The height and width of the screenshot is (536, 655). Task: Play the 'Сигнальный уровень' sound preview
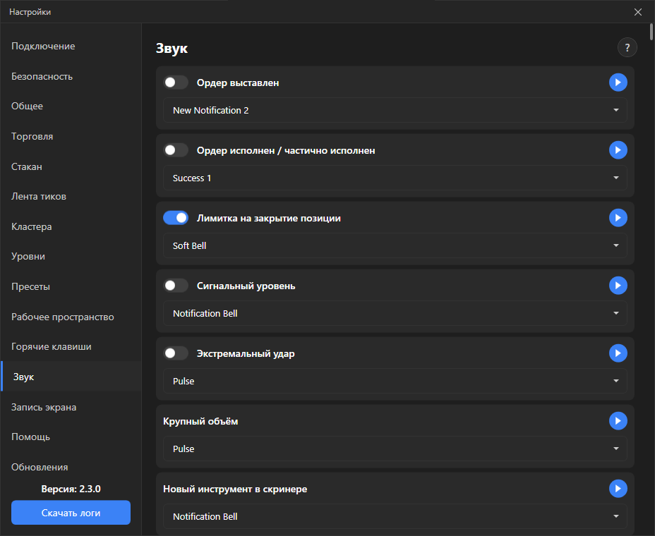[618, 286]
